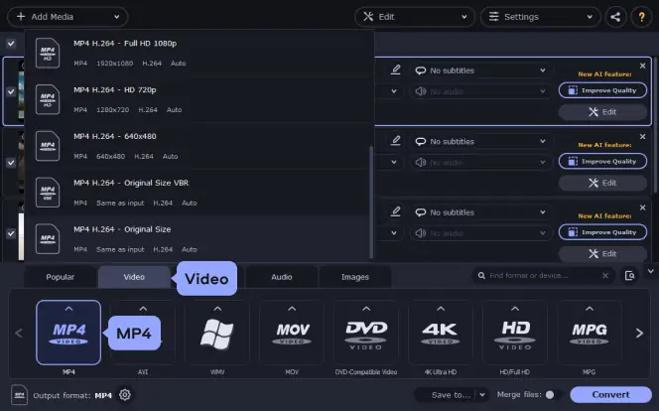Click the first Improve Quality button

602,90
